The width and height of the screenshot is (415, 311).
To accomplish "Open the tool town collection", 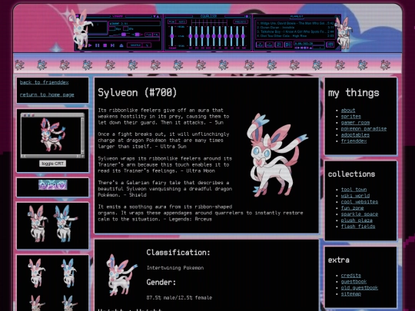I will click(x=354, y=190).
